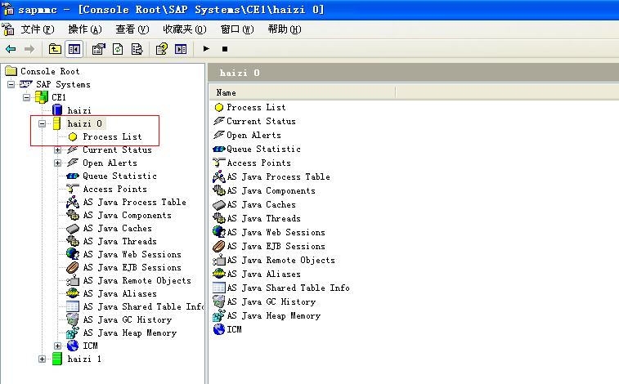Screen dimensions: 619x384
Task: Toggle the Show/Hide Console Tree button
Action: 74,49
